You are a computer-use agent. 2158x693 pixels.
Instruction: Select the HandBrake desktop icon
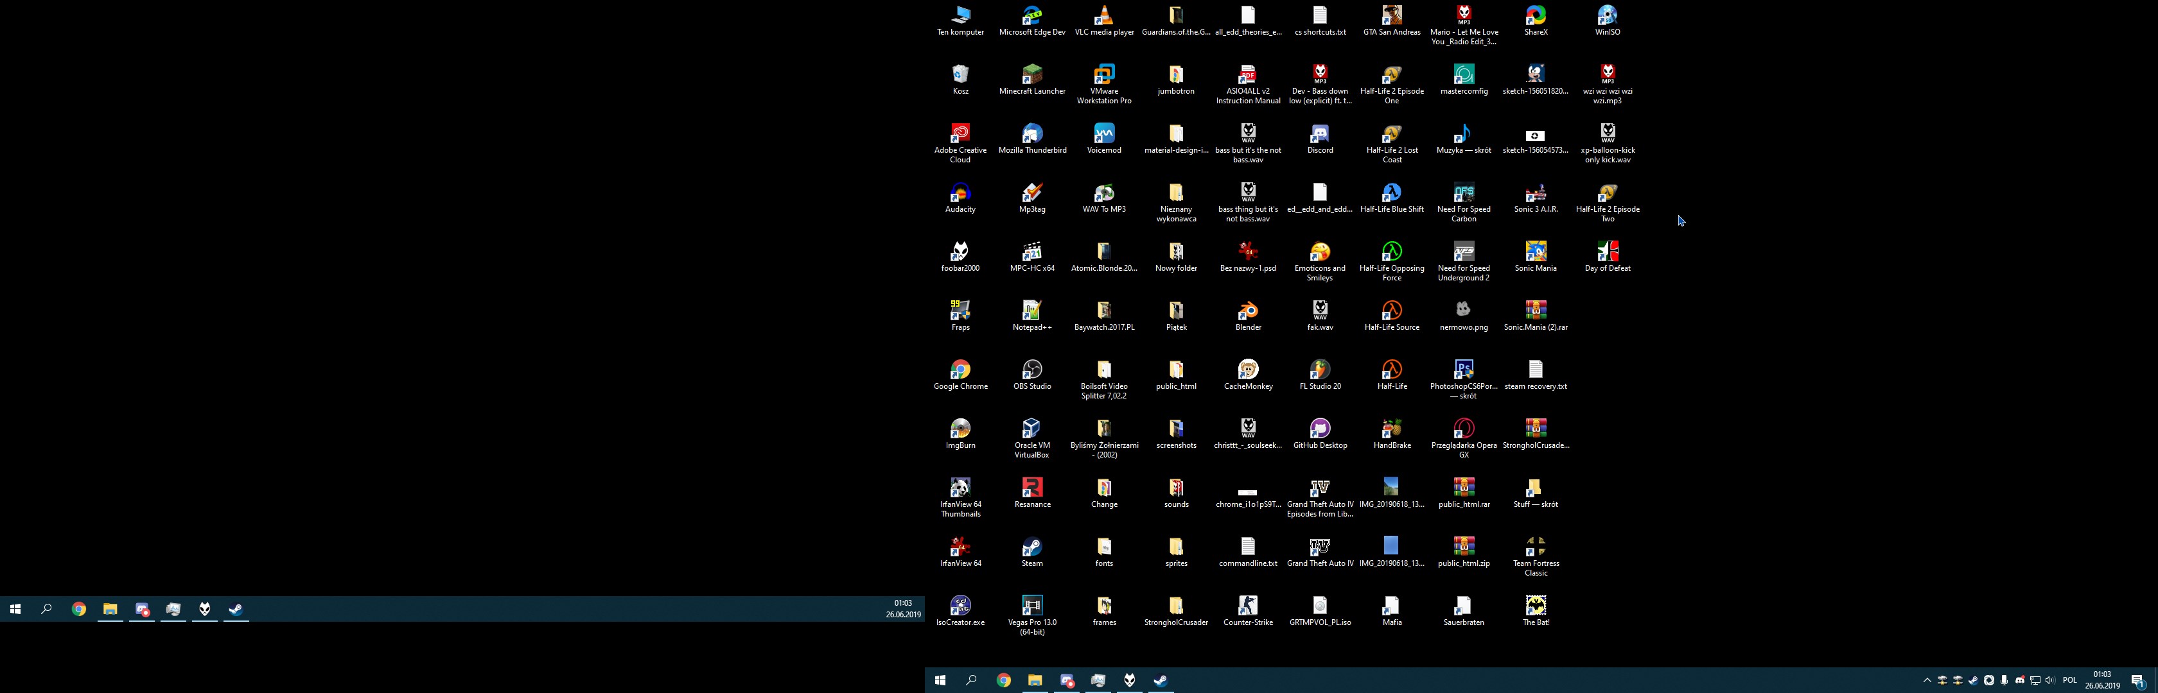[x=1392, y=434]
